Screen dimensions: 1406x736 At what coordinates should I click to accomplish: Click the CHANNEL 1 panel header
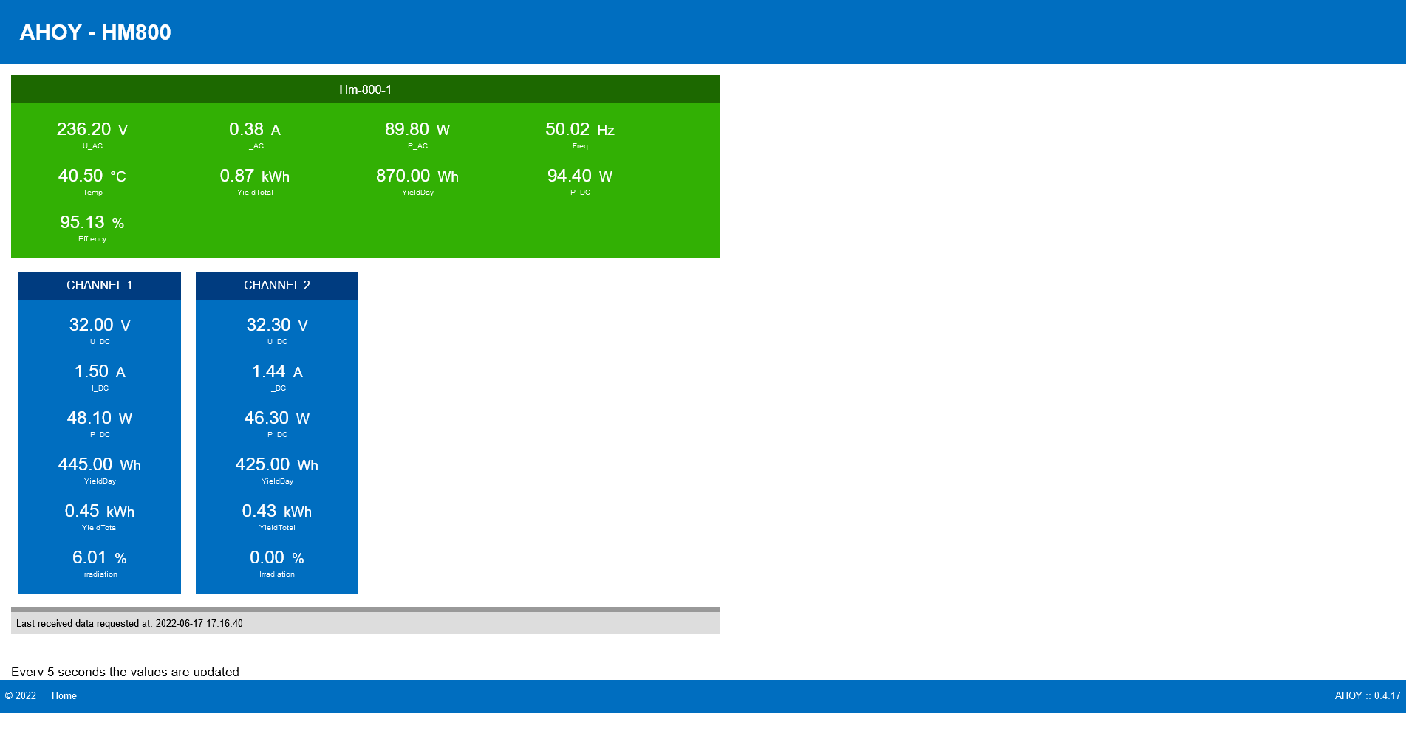(99, 286)
